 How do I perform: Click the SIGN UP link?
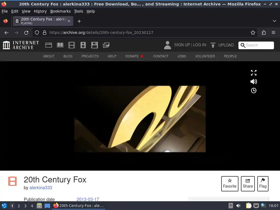pos(182,45)
